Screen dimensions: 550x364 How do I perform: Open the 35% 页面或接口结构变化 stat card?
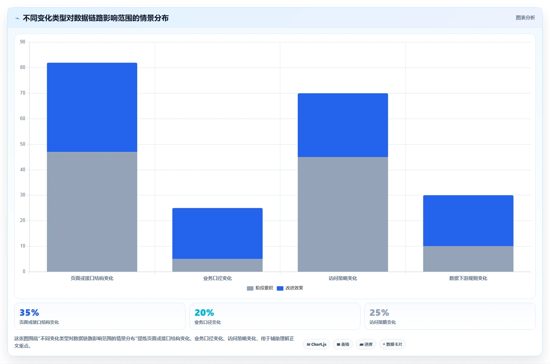click(x=100, y=316)
